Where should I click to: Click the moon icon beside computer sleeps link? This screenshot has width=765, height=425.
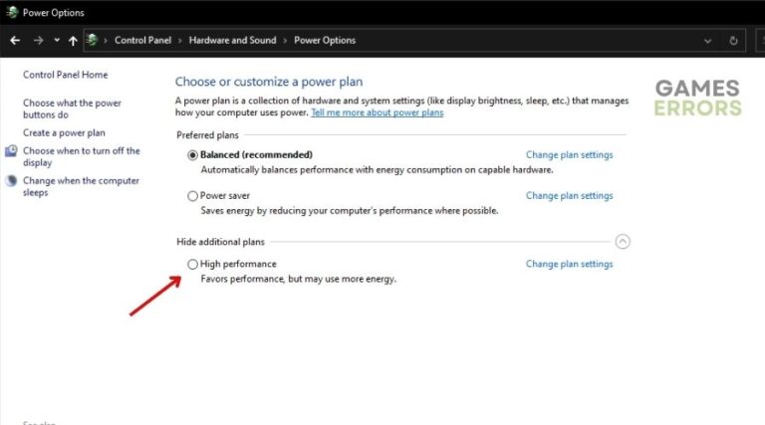[11, 181]
